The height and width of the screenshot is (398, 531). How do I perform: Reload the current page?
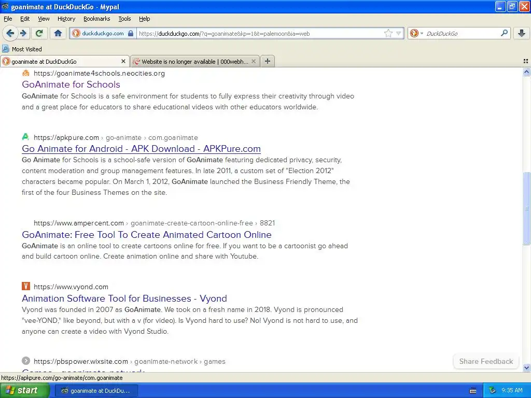click(x=39, y=33)
